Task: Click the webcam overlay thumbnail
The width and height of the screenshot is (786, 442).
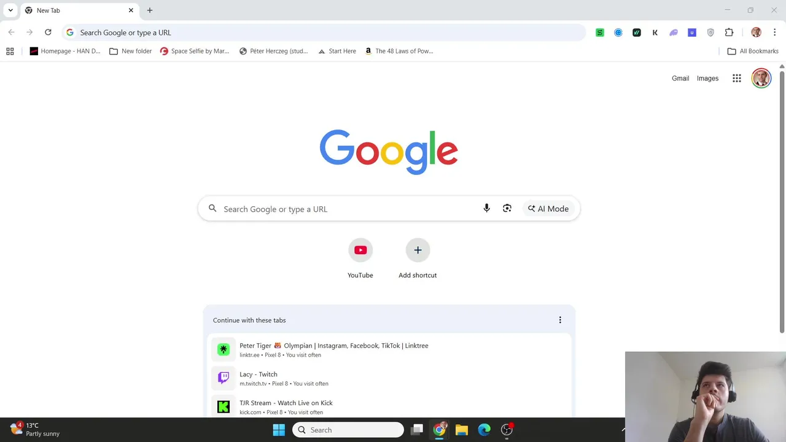Action: point(706,397)
